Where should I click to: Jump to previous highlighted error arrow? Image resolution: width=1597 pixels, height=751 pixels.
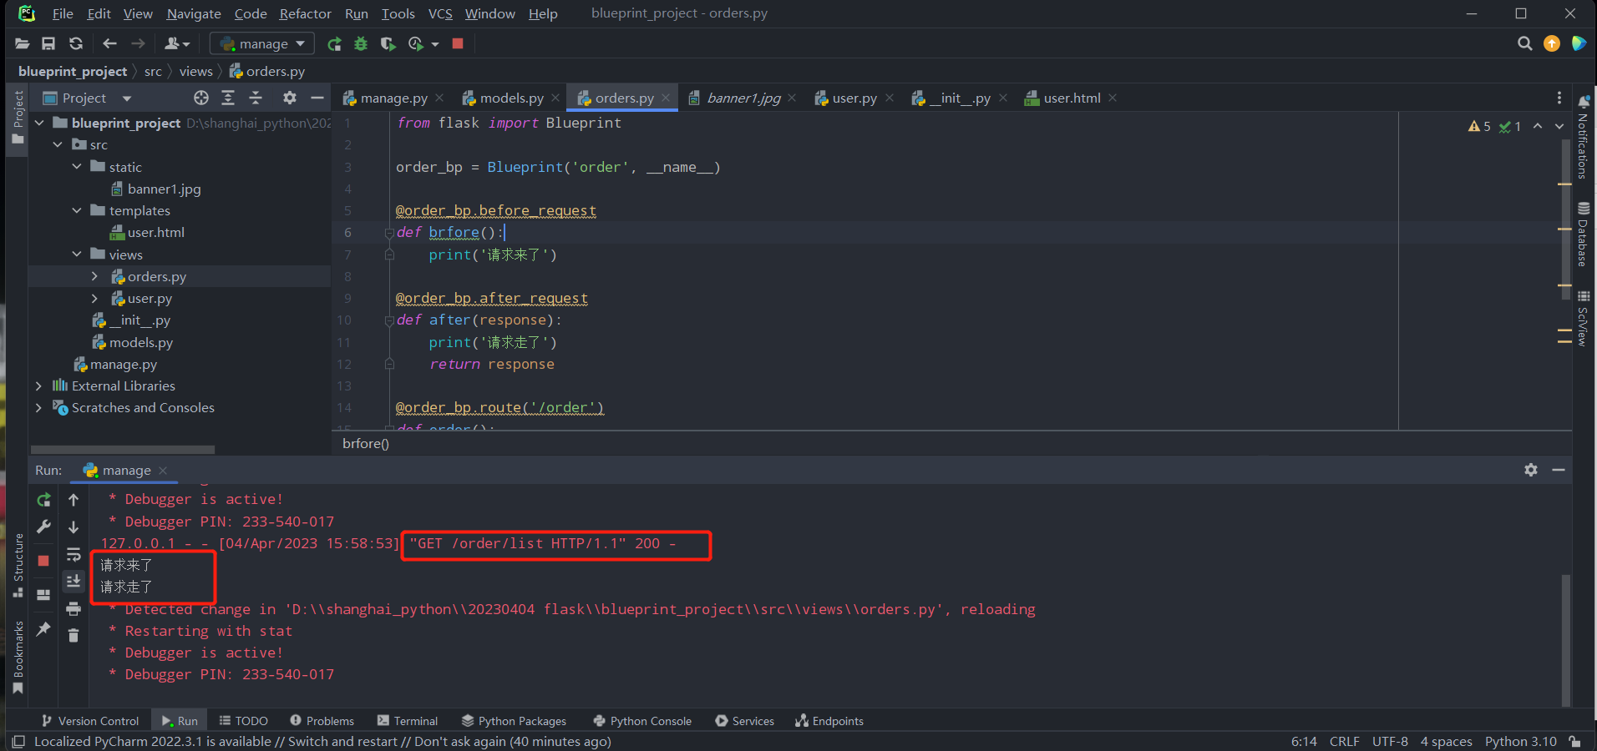[x=1538, y=126]
